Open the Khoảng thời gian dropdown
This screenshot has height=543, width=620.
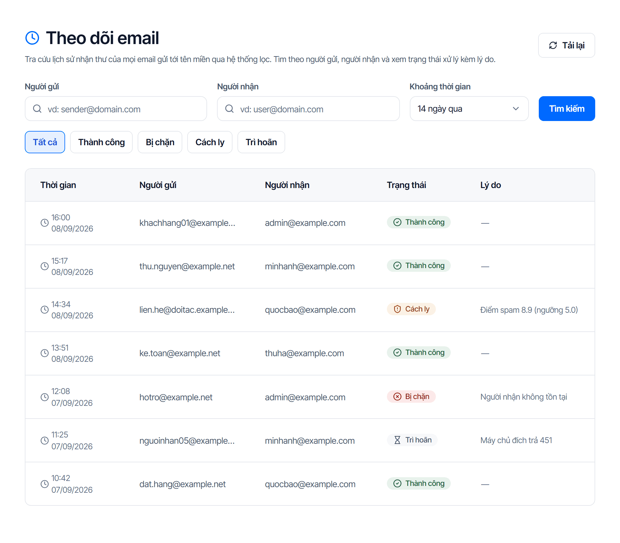pos(469,109)
